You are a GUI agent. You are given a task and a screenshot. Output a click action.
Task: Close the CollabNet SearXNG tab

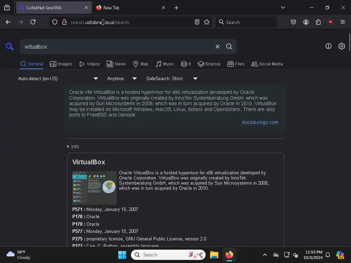[x=86, y=8]
